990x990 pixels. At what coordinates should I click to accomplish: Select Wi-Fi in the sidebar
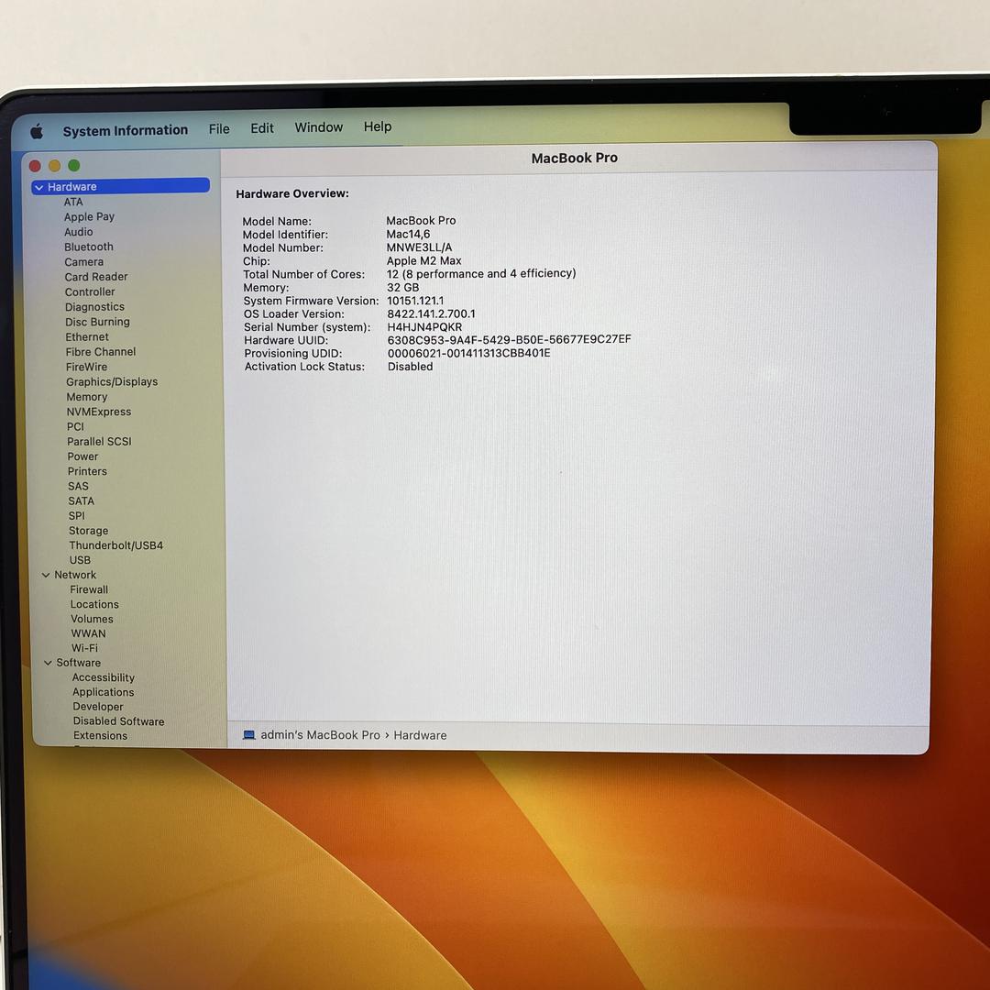[84, 648]
